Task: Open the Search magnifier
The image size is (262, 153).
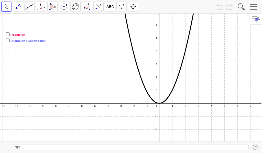Action: [241, 7]
